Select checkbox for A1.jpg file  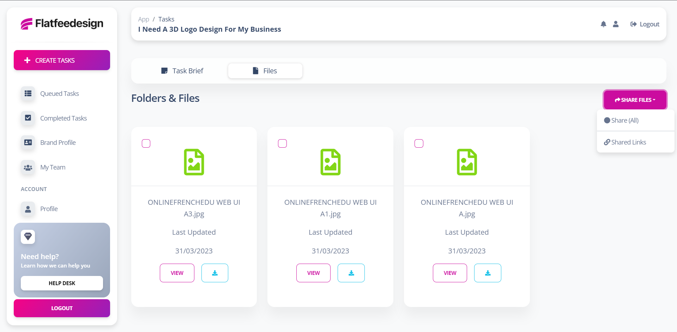point(282,143)
